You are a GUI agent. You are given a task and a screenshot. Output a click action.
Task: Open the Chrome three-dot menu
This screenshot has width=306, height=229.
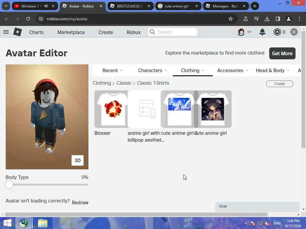(299, 19)
